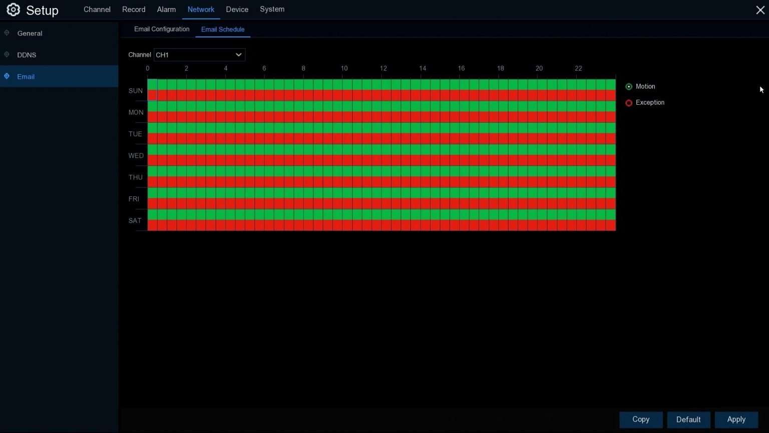Click the WED row label
Screen dimensions: 769x433
click(136, 155)
